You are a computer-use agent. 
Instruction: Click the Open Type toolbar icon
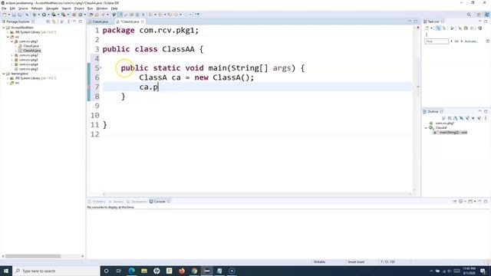pyautogui.click(x=91, y=15)
